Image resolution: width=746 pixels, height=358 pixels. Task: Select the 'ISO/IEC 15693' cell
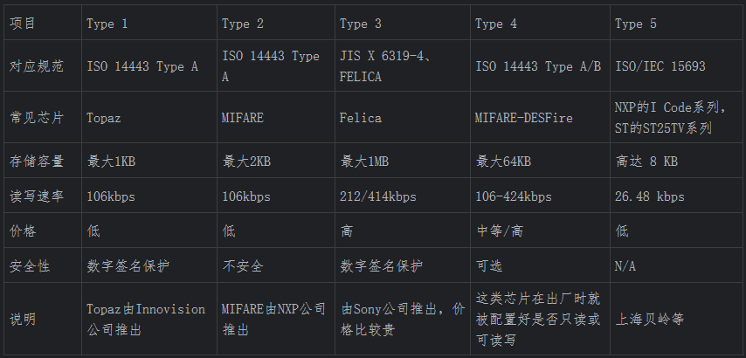pyautogui.click(x=660, y=66)
